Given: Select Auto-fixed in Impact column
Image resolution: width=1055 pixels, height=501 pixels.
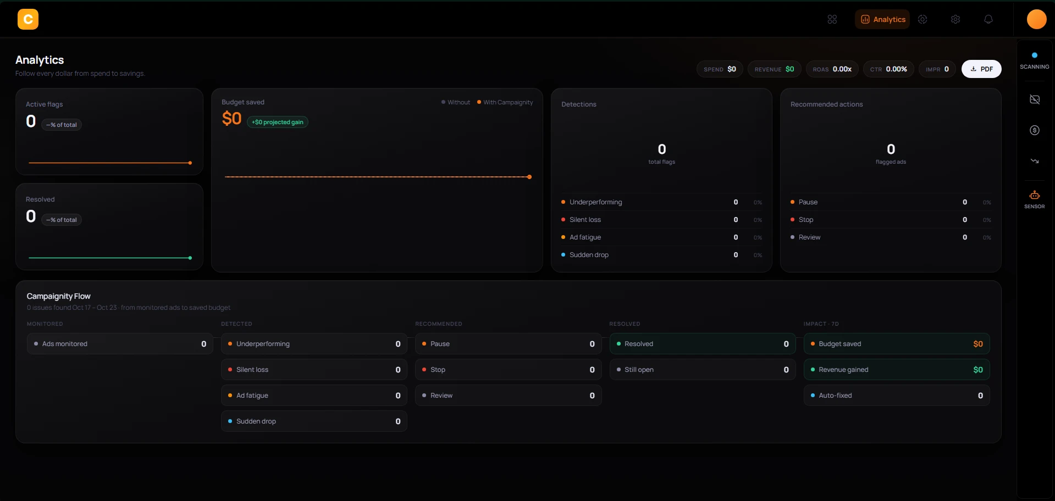Looking at the screenshot, I should click(x=897, y=396).
